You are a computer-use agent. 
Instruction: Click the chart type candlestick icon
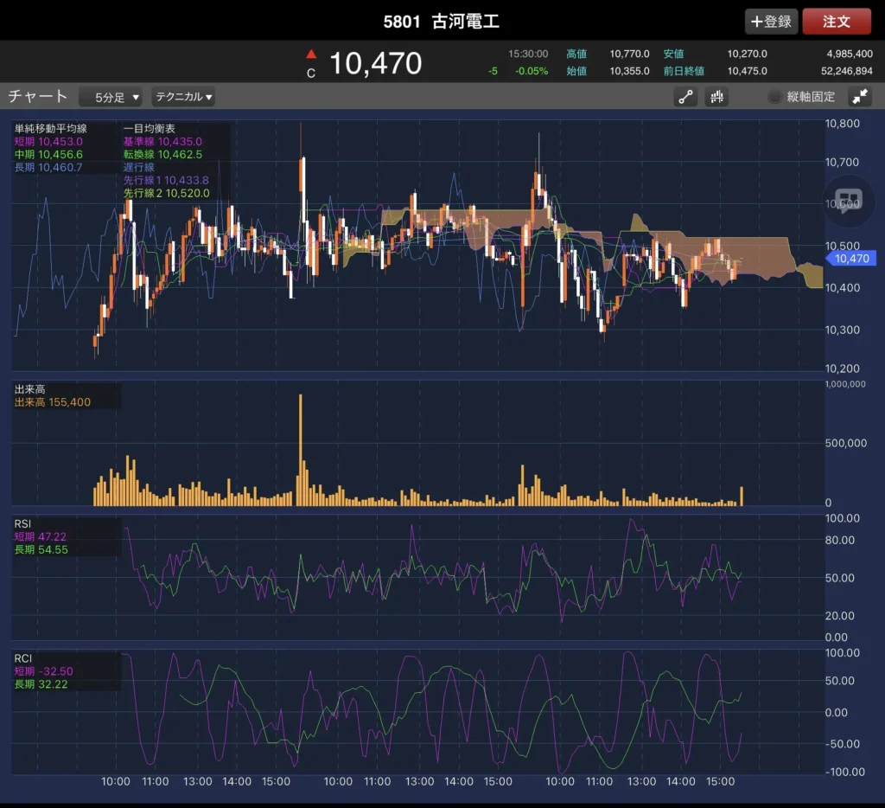click(716, 97)
